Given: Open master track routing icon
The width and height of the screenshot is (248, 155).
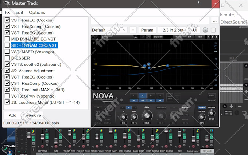Looking at the screenshot, I should click(x=33, y=131).
